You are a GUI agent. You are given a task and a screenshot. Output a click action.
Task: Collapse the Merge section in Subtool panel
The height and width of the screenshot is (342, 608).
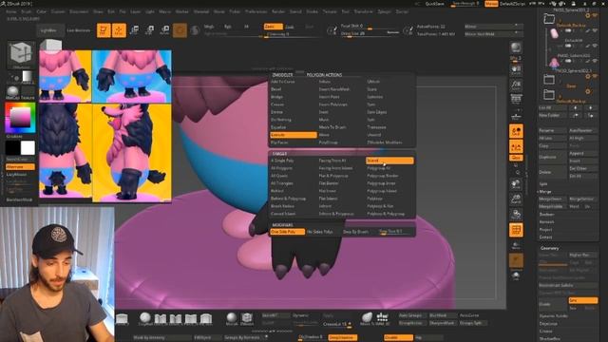pyautogui.click(x=545, y=192)
